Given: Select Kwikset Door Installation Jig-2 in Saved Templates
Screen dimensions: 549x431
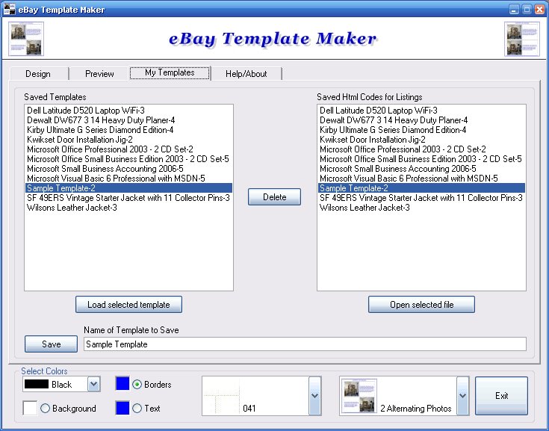Looking at the screenshot, I should coord(128,140).
